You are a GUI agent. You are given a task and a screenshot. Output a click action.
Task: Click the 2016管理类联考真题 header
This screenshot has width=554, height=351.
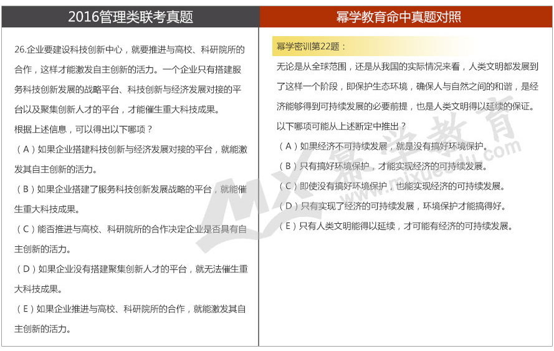tap(130, 17)
